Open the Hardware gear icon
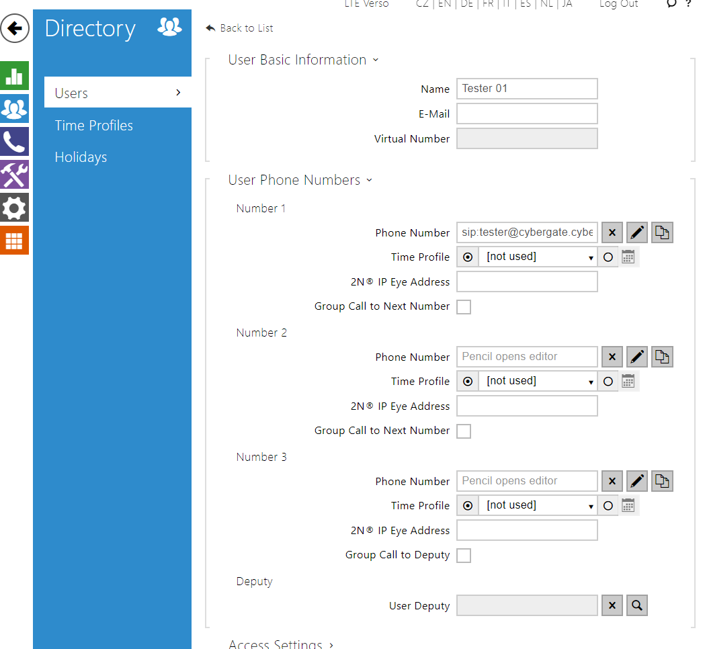This screenshot has width=705, height=649. [x=14, y=208]
